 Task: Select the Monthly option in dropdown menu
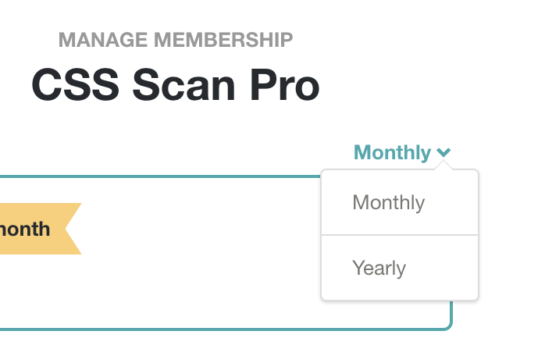tap(400, 202)
